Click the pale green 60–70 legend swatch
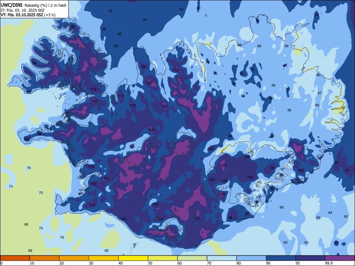The width and height of the screenshot is (355, 266). point(192,258)
